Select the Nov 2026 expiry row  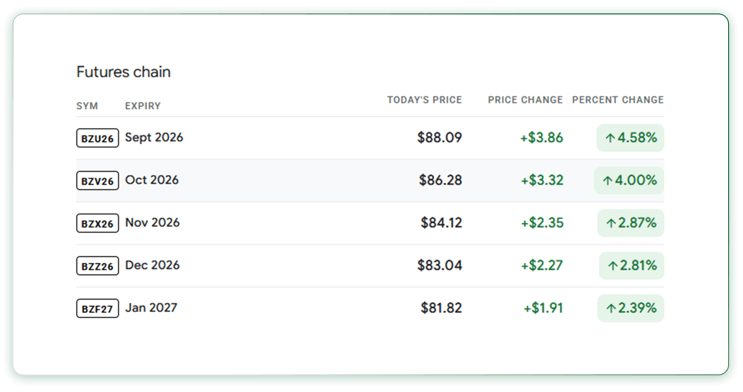pos(370,223)
